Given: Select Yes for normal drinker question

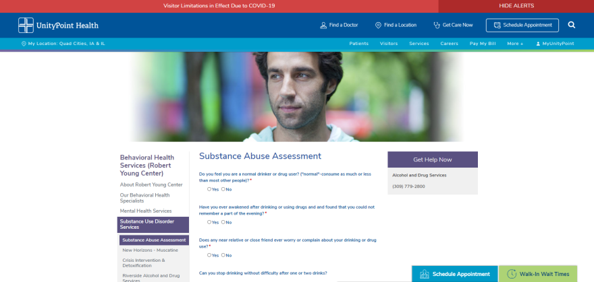Looking at the screenshot, I should point(209,189).
